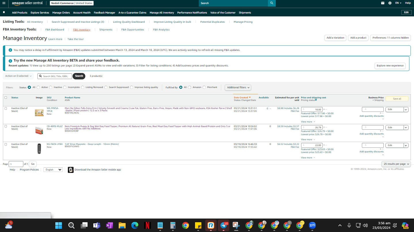Click the bookmark flag icon in navigation bar
Screen dimensions: 414x232
4,12
